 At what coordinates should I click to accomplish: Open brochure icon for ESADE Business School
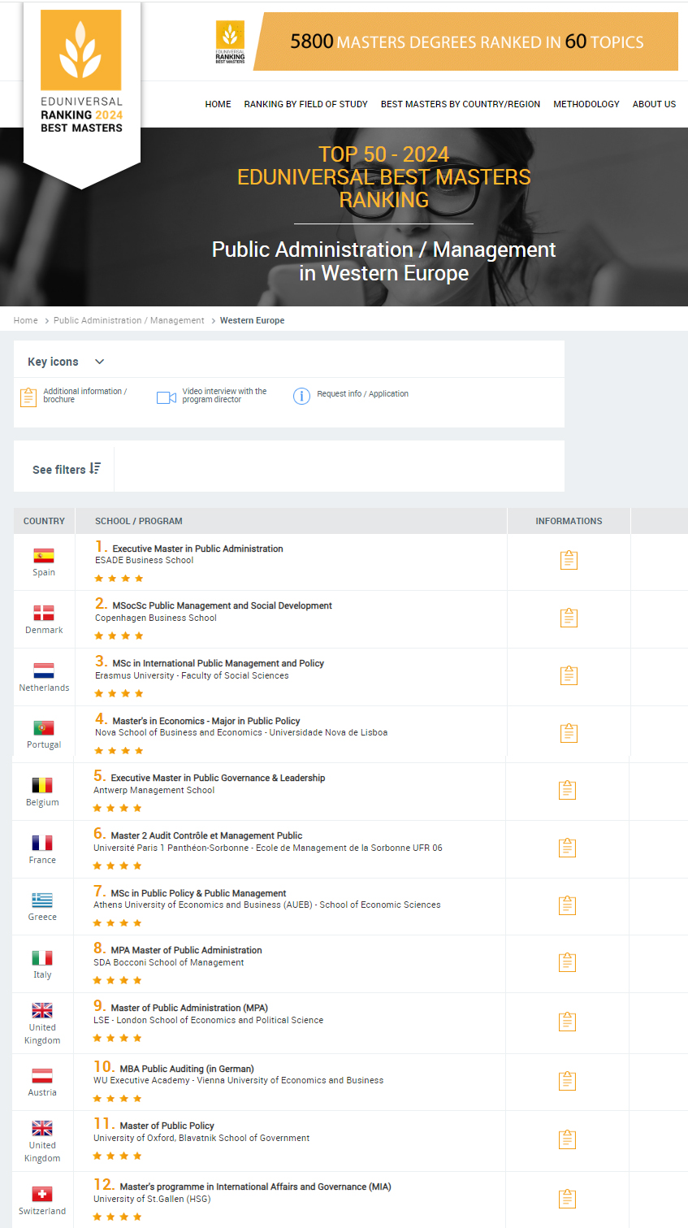[569, 560]
